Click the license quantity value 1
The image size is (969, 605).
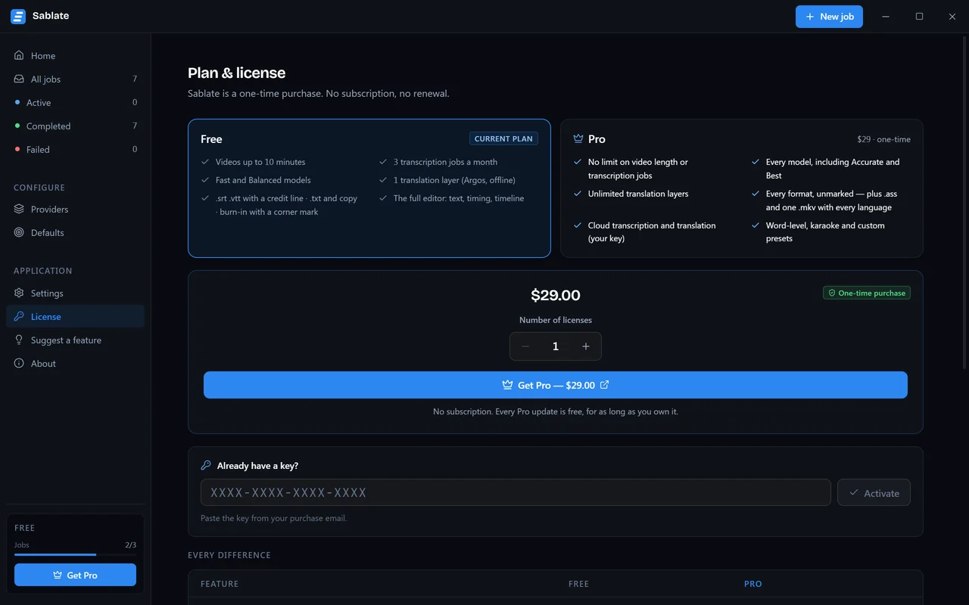pos(556,346)
